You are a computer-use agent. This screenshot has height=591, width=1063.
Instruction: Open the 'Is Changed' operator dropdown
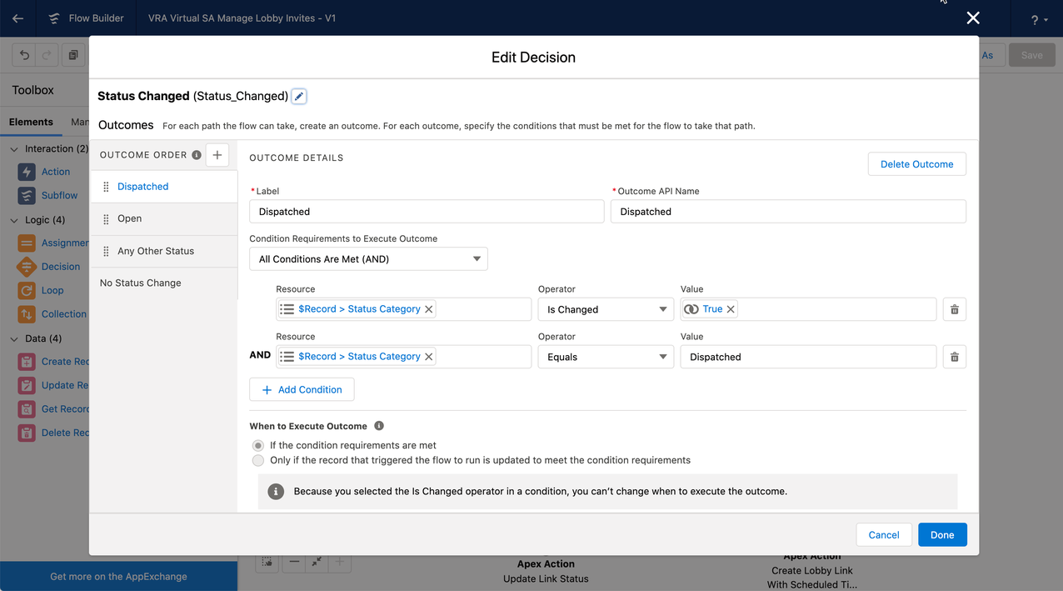pos(606,309)
